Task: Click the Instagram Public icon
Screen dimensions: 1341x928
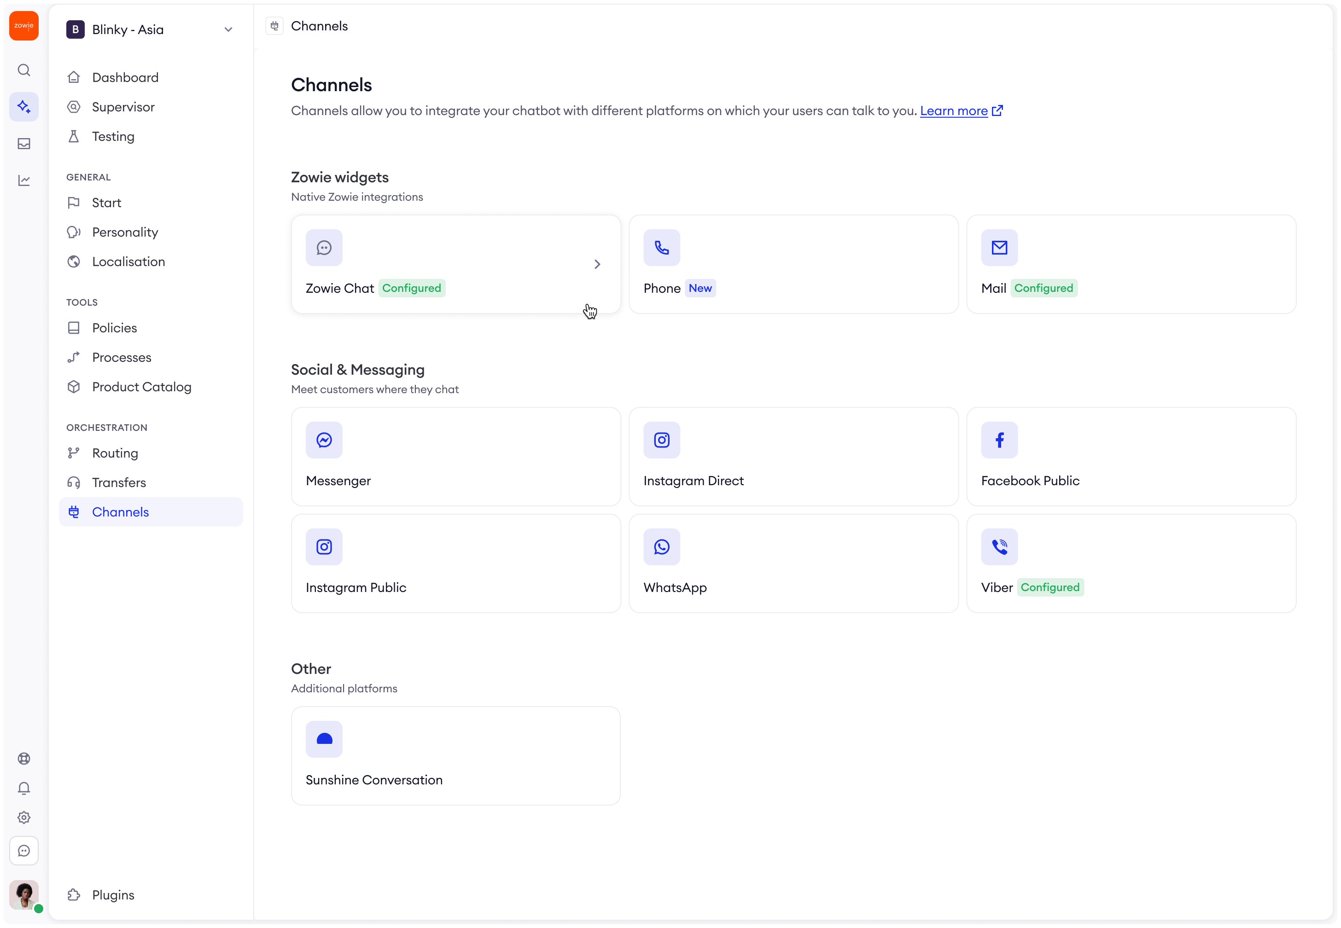Action: pyautogui.click(x=325, y=547)
